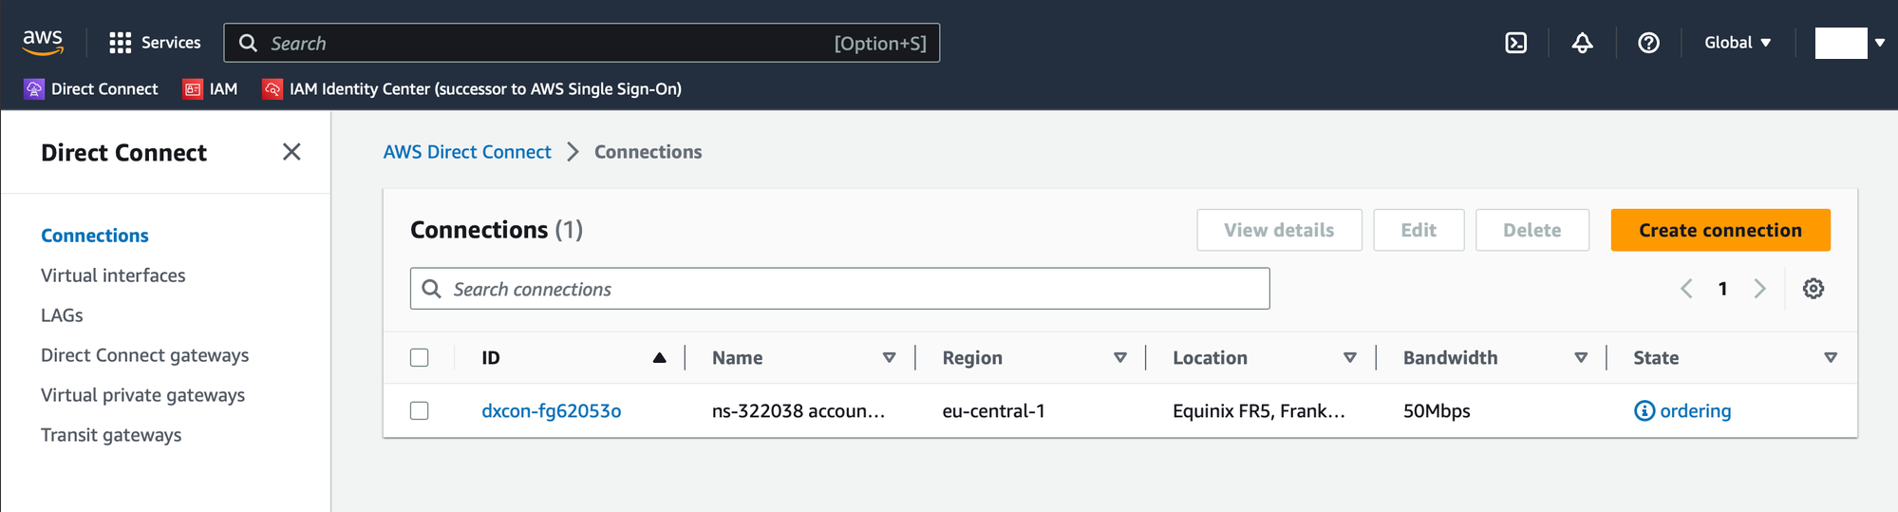Go to the next page arrow
This screenshot has width=1898, height=512.
(1759, 289)
